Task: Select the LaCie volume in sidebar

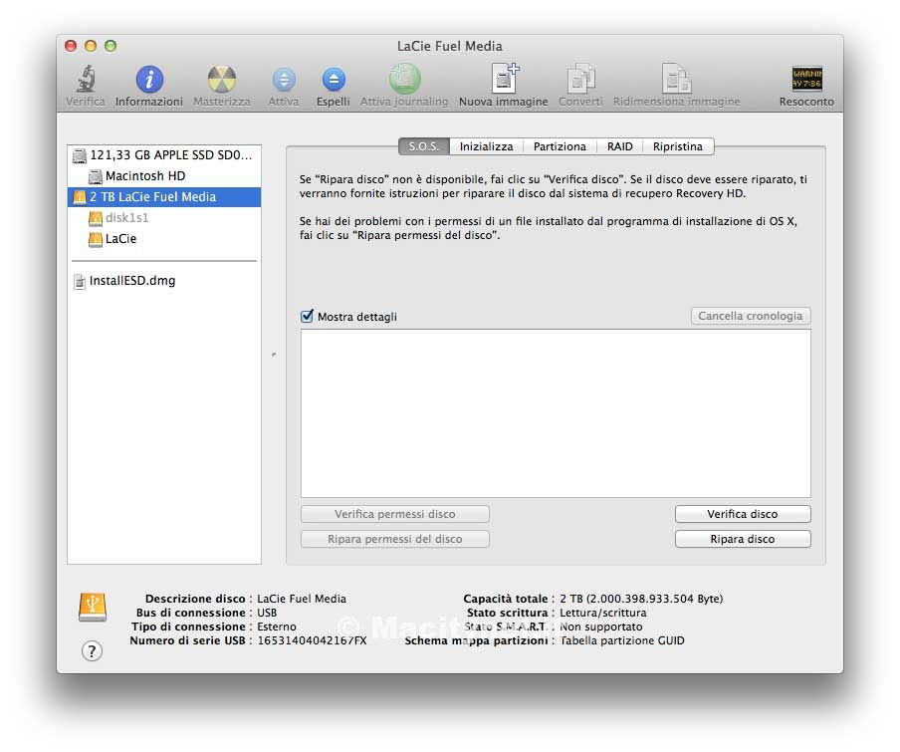Action: click(x=164, y=239)
